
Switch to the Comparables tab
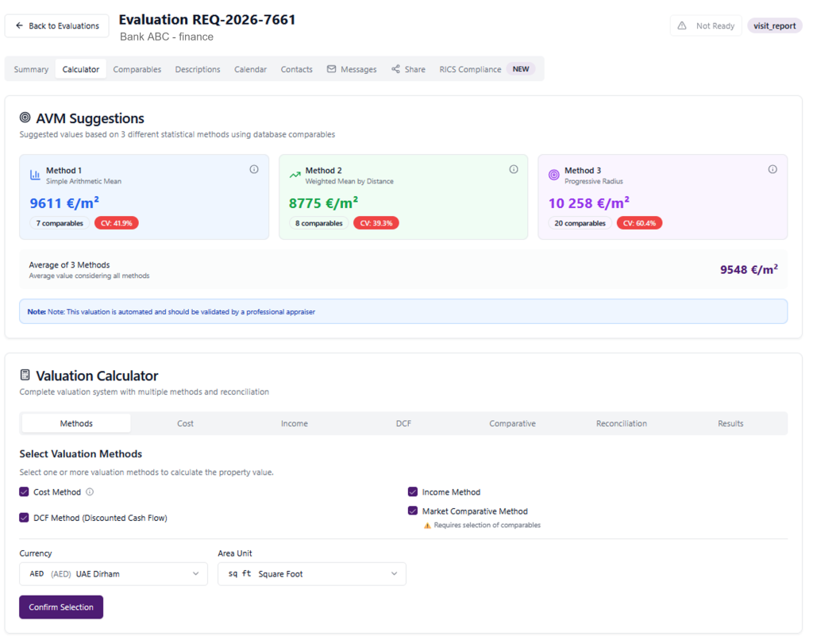(137, 69)
